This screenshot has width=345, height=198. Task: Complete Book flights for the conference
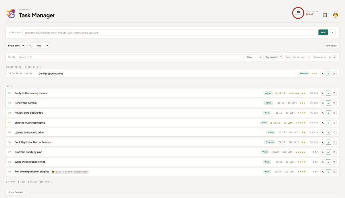click(328, 142)
